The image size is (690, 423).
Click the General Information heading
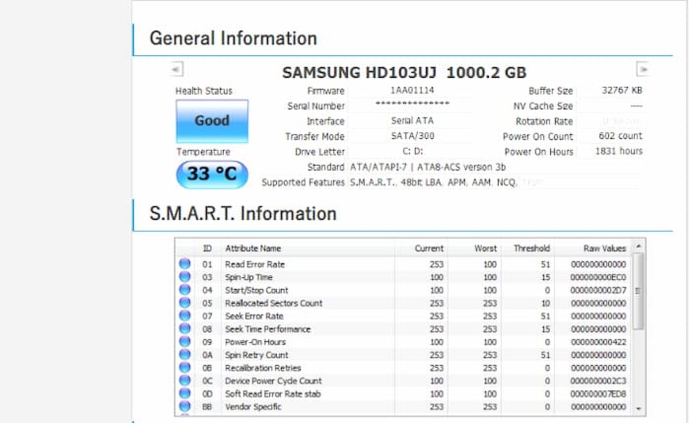tap(233, 39)
